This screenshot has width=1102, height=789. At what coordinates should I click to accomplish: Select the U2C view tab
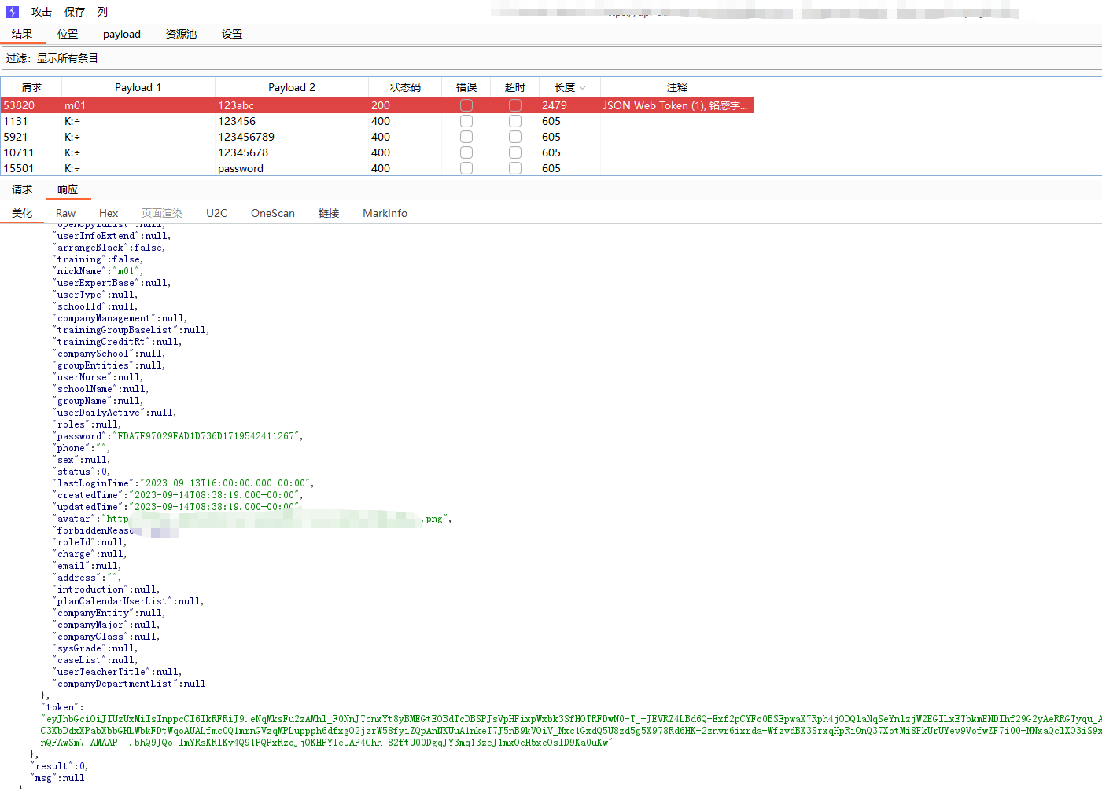click(216, 213)
